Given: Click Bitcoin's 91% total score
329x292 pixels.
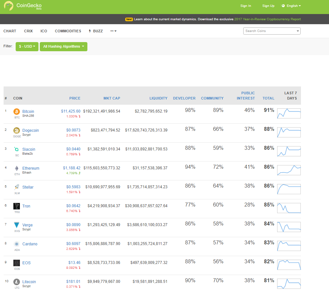Looking at the screenshot, I should point(269,110).
